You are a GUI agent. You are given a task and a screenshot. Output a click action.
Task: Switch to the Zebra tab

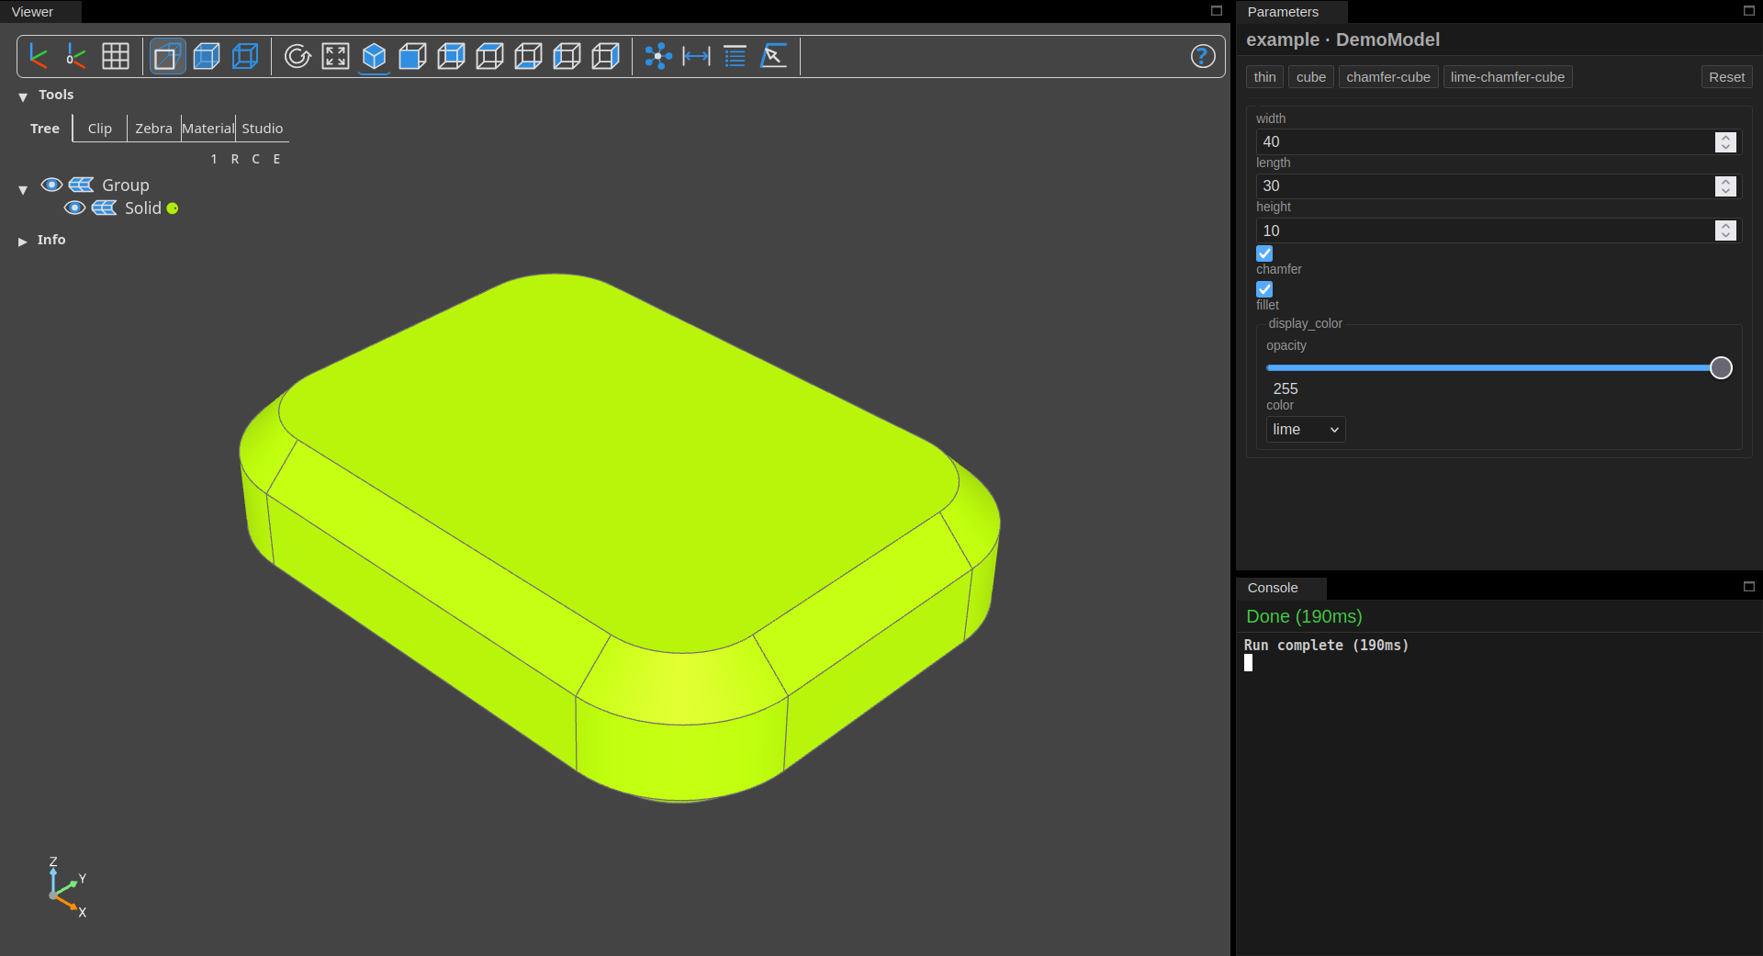(x=154, y=129)
